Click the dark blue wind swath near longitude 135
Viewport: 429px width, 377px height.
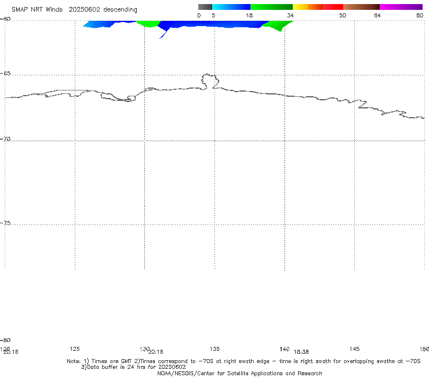pos(213,24)
